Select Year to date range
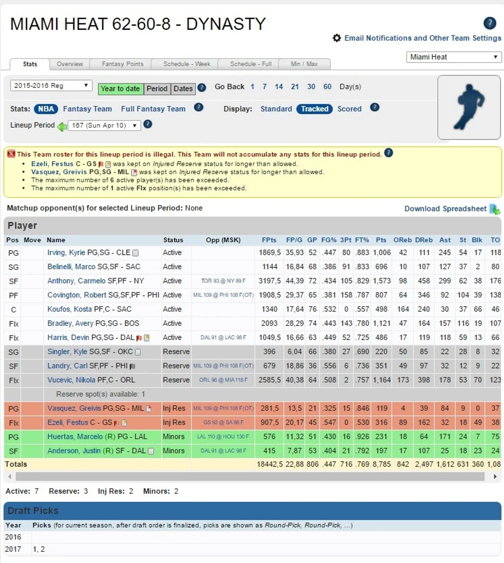Image resolution: width=504 pixels, height=563 pixels. pos(120,89)
